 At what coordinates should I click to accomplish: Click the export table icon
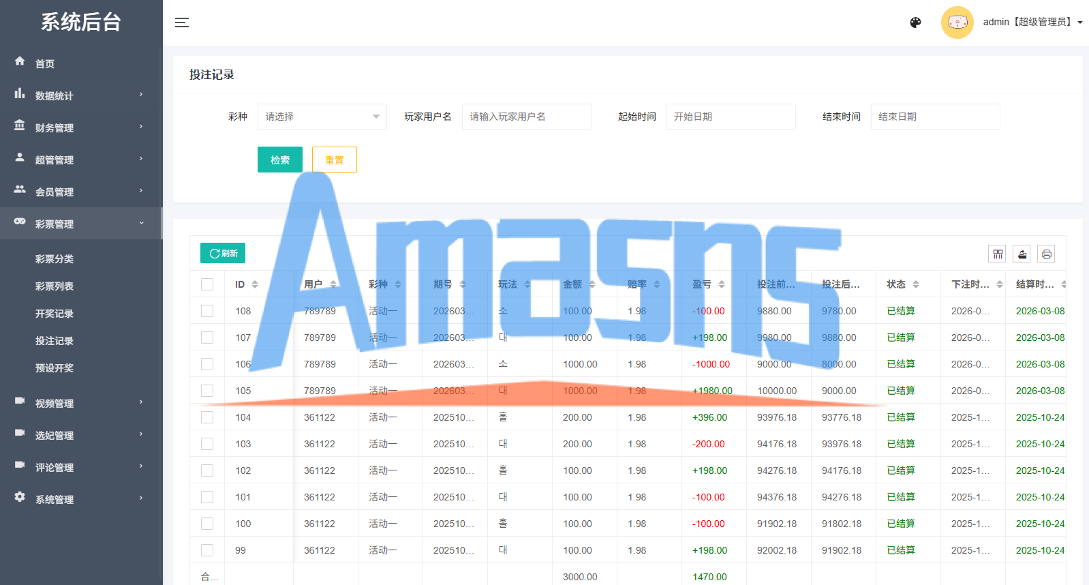coord(1022,254)
